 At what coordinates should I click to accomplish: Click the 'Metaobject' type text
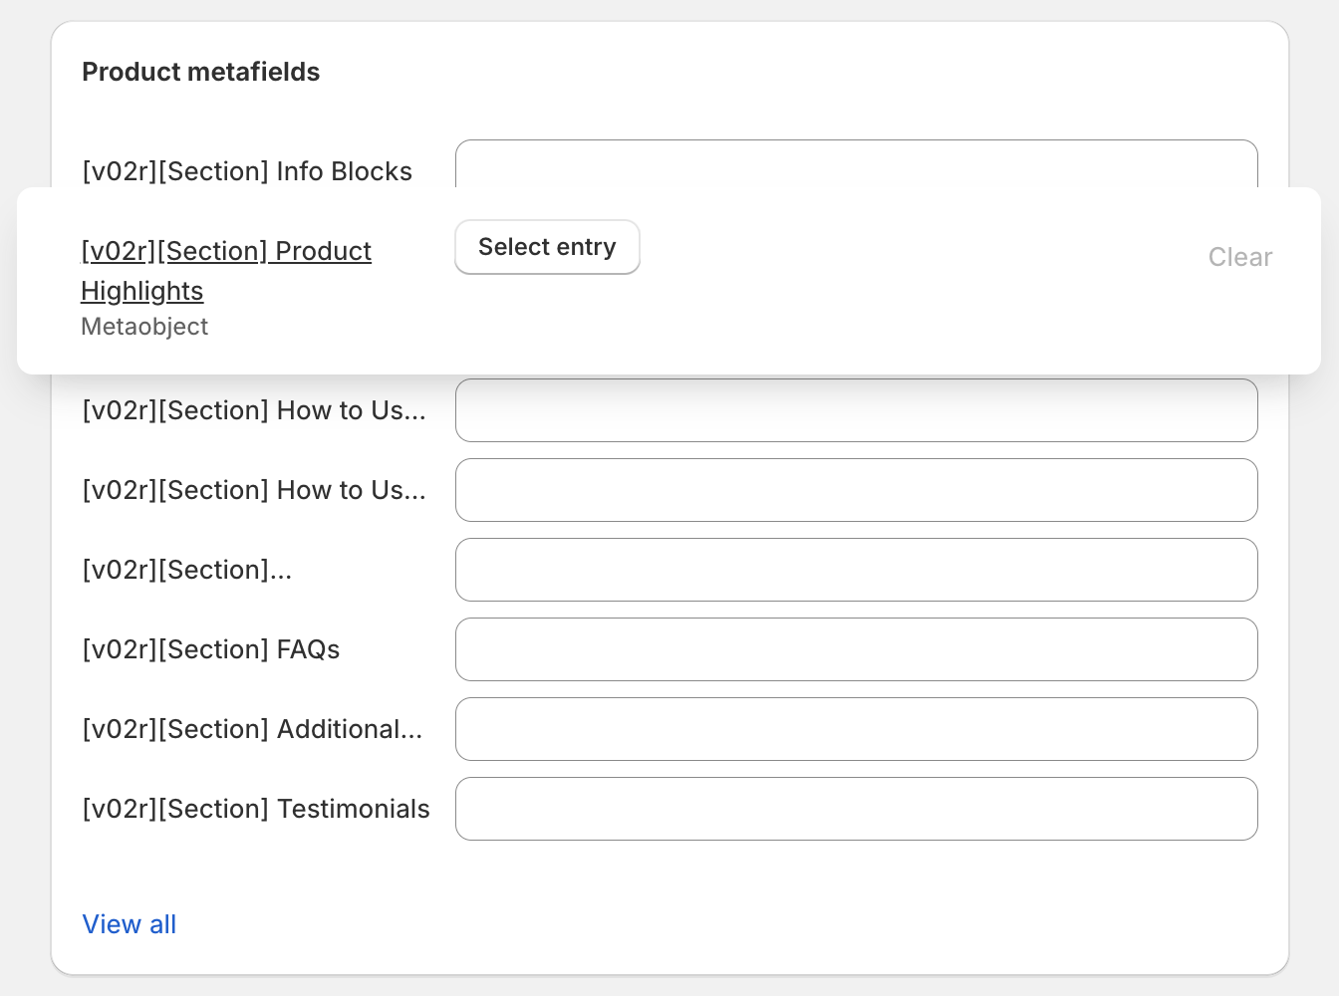(x=144, y=327)
